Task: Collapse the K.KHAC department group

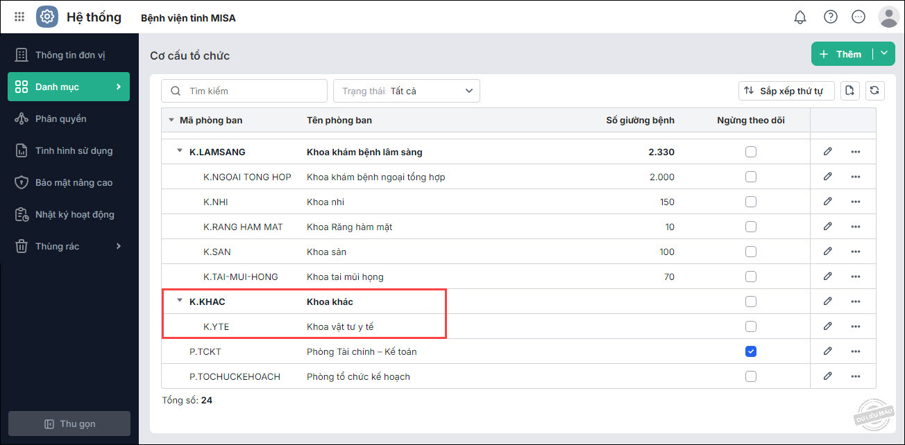Action: point(180,301)
